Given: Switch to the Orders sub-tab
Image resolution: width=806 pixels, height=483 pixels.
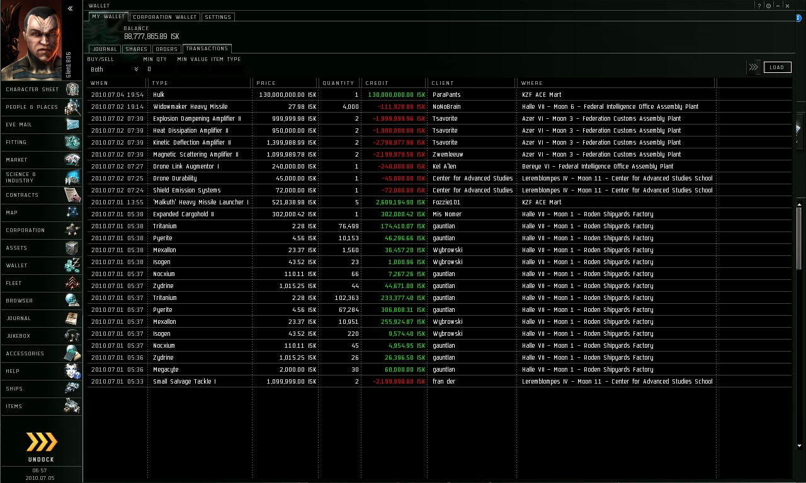Looking at the screenshot, I should coord(167,49).
